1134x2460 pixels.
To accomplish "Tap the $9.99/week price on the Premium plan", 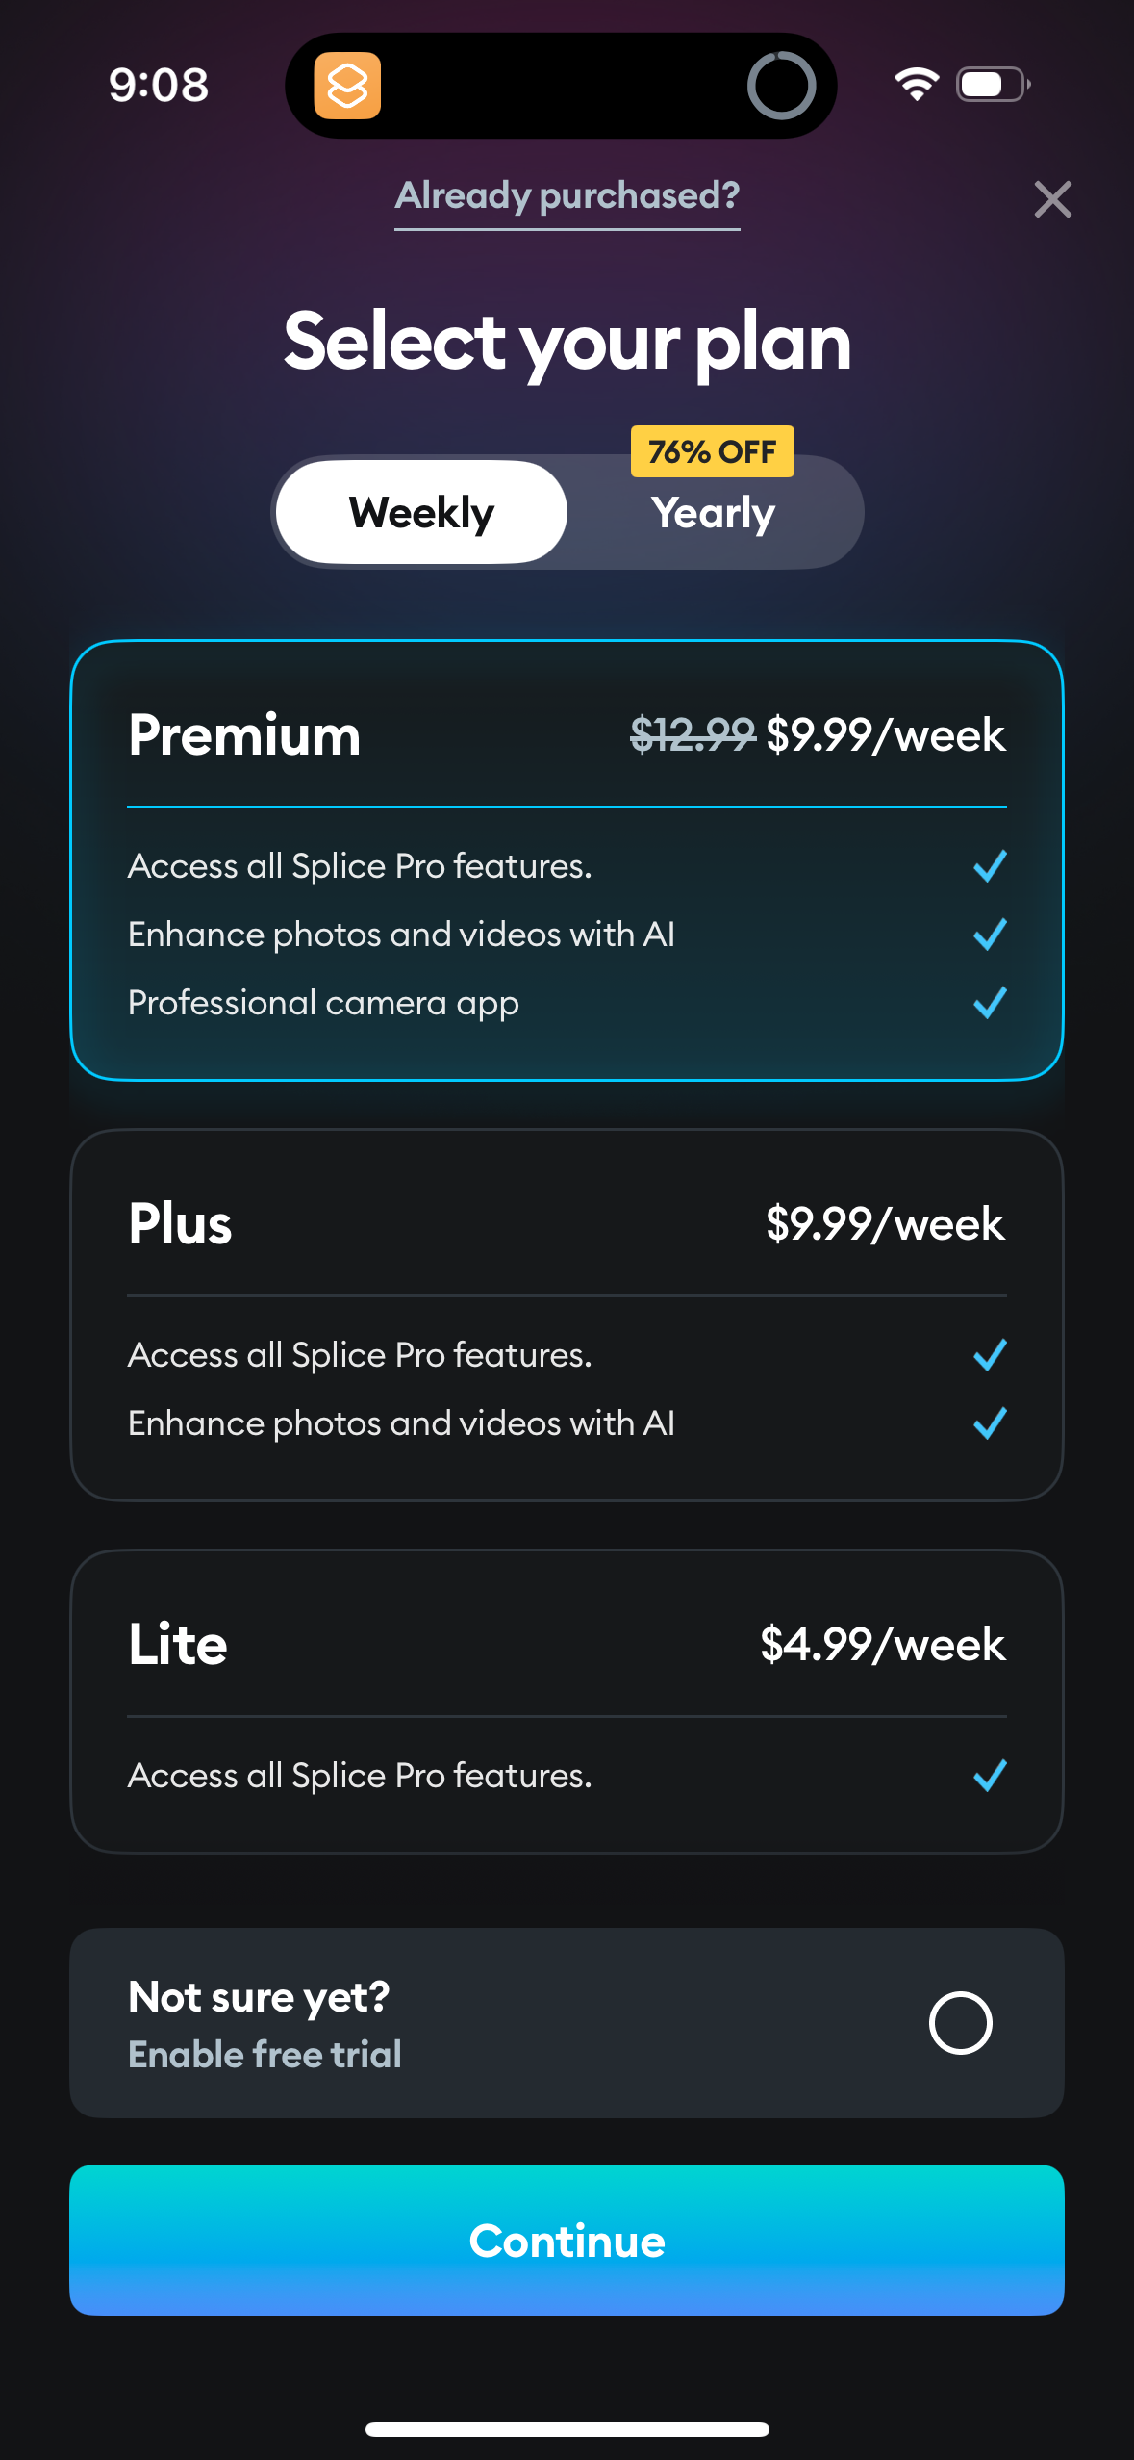I will tap(885, 734).
